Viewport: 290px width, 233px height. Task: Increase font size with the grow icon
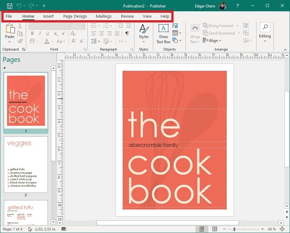(x=74, y=41)
